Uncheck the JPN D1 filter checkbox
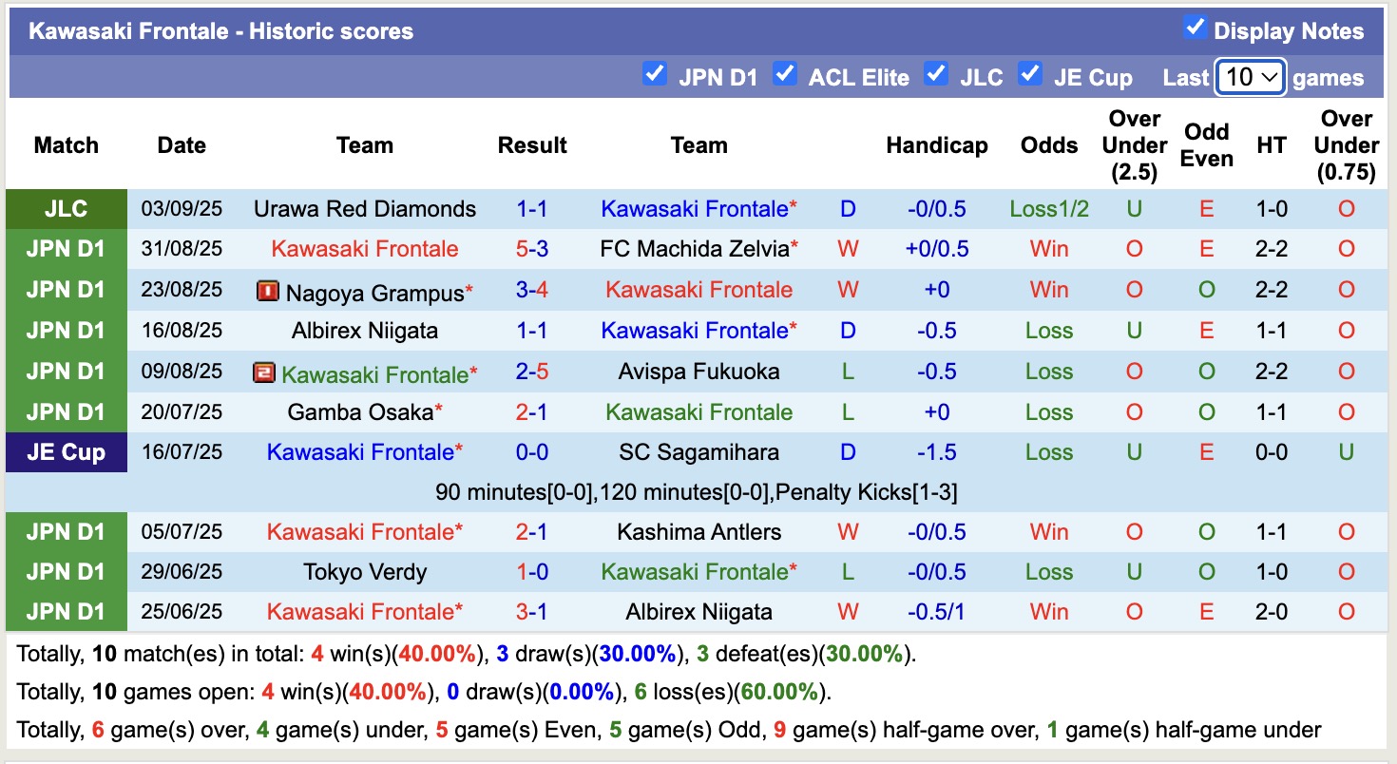 tap(655, 74)
